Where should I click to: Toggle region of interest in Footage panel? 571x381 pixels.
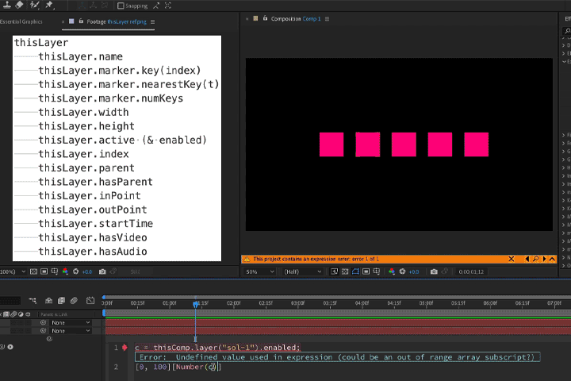pos(44,271)
